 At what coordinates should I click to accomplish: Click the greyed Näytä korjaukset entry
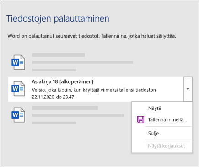tap(167, 146)
